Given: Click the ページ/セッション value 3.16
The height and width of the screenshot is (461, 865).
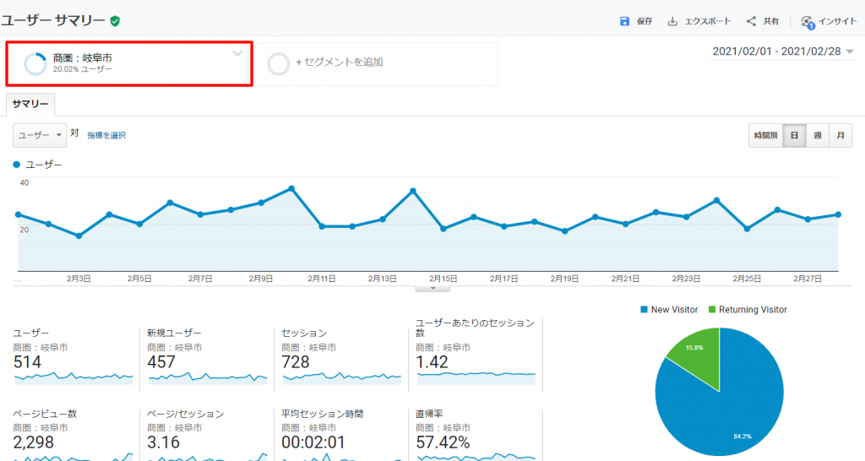Looking at the screenshot, I should coord(163,442).
